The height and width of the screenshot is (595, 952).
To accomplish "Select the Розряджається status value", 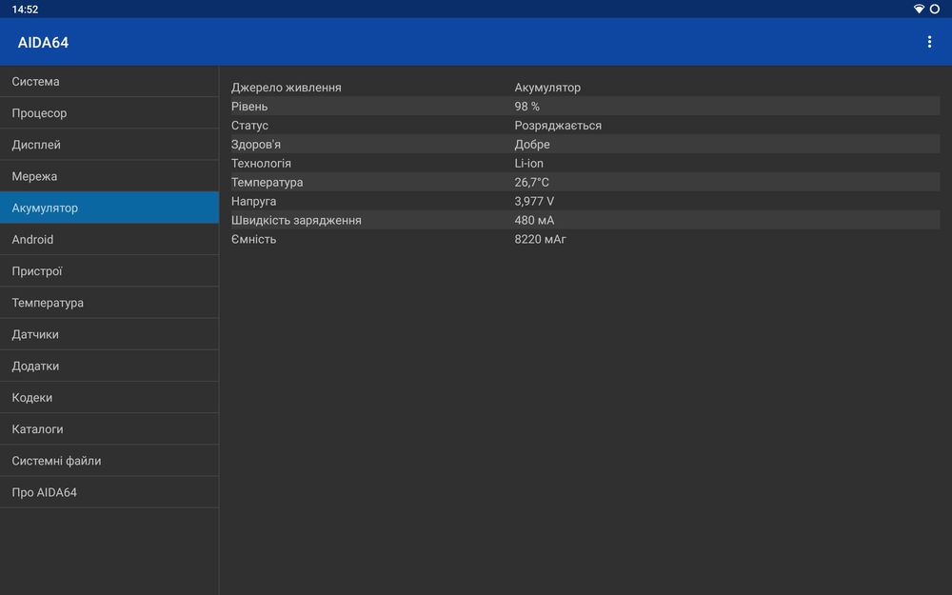I will [x=558, y=125].
